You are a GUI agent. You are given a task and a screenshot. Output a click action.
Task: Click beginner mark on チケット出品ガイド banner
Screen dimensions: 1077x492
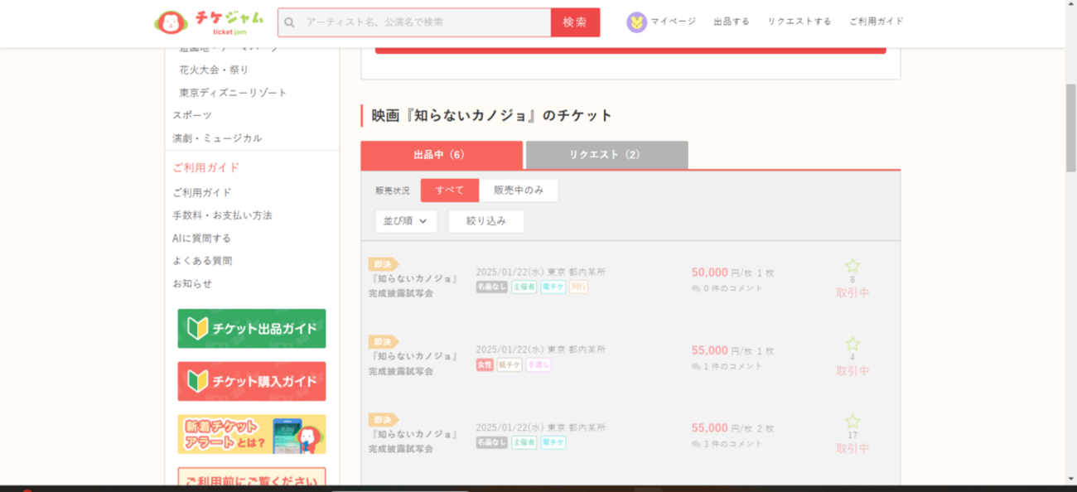196,329
